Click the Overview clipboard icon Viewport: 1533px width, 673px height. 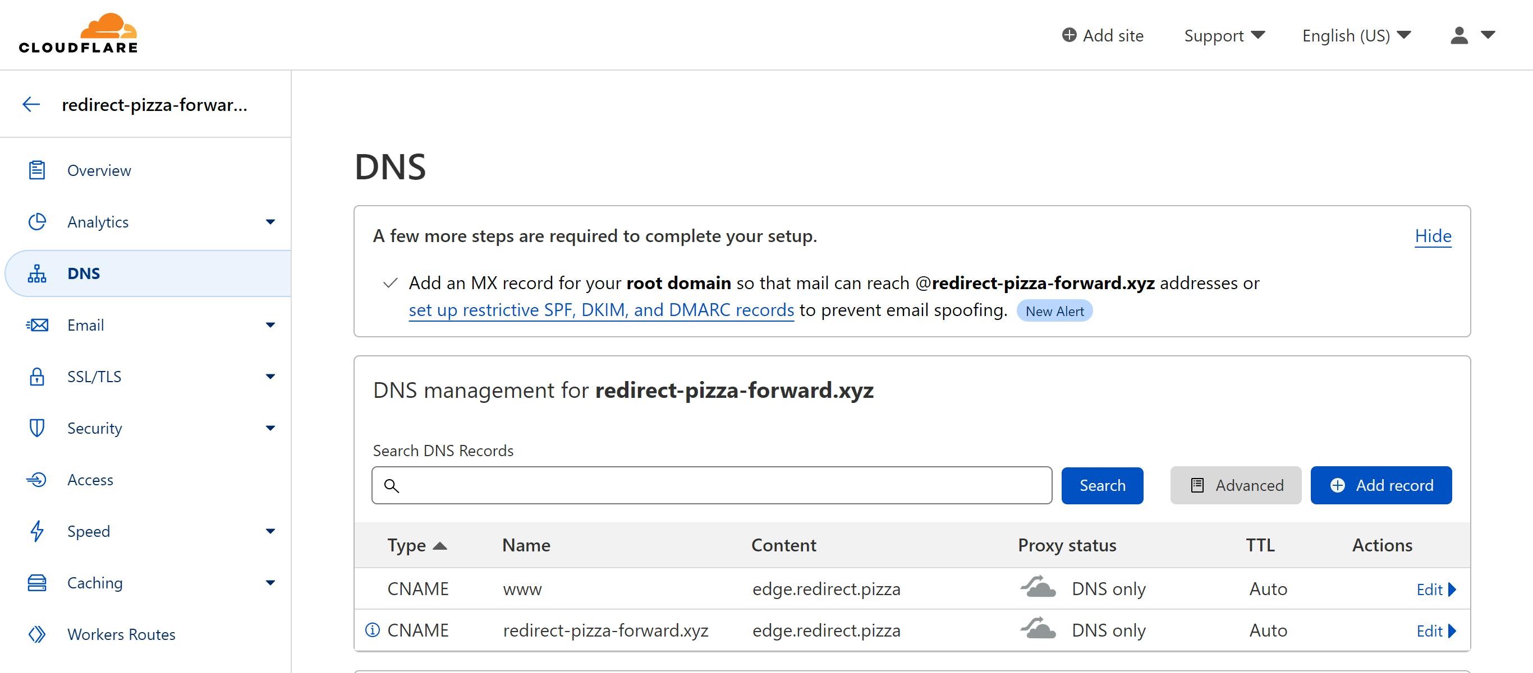pos(37,170)
